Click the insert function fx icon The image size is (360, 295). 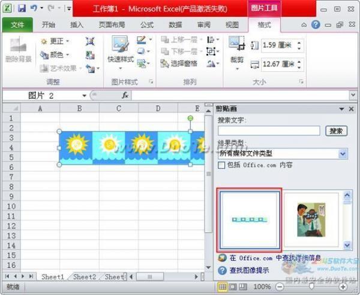(x=125, y=95)
